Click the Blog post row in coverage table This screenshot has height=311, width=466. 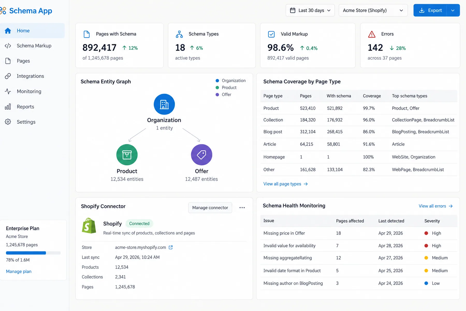[359, 132]
